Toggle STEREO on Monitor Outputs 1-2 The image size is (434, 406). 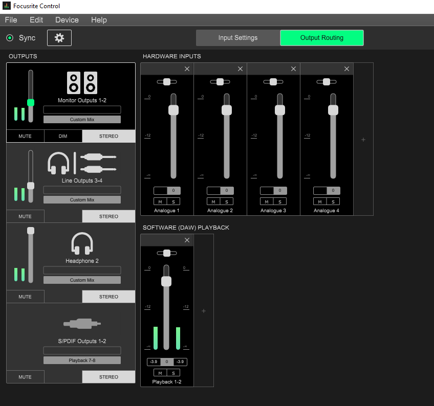point(108,136)
